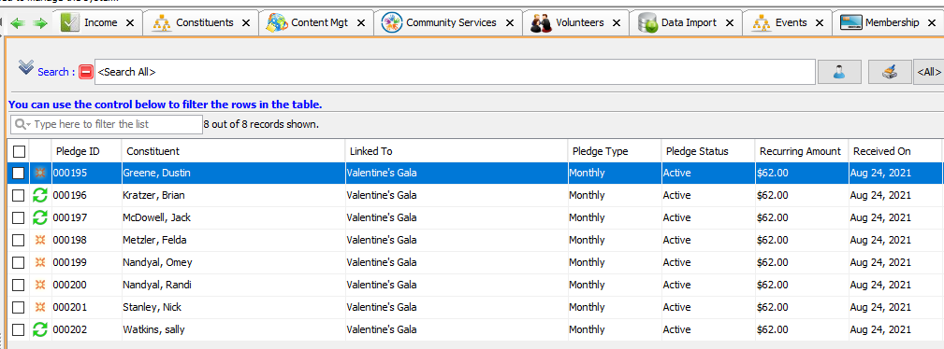
Task: Click orange status icon for pledge 000198
Action: click(x=40, y=240)
